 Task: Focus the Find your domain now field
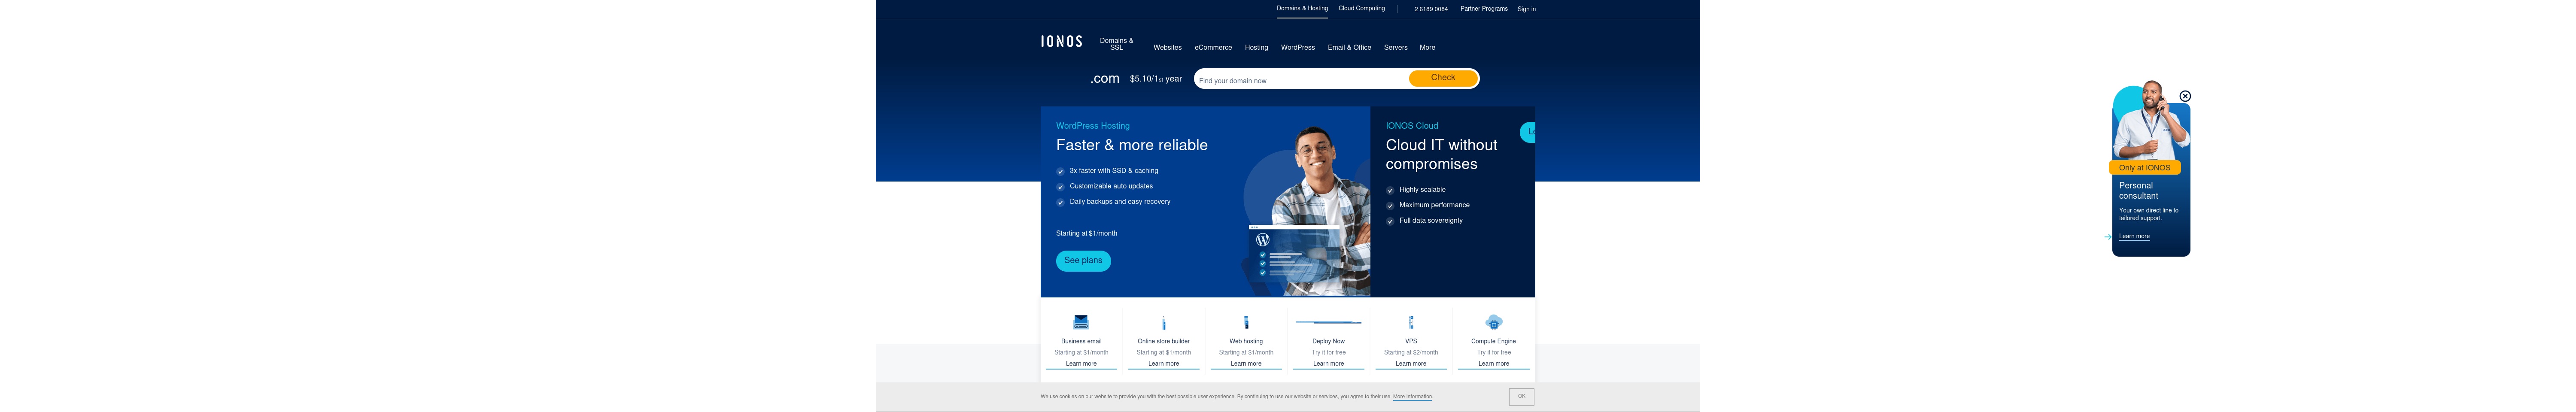(x=1301, y=80)
